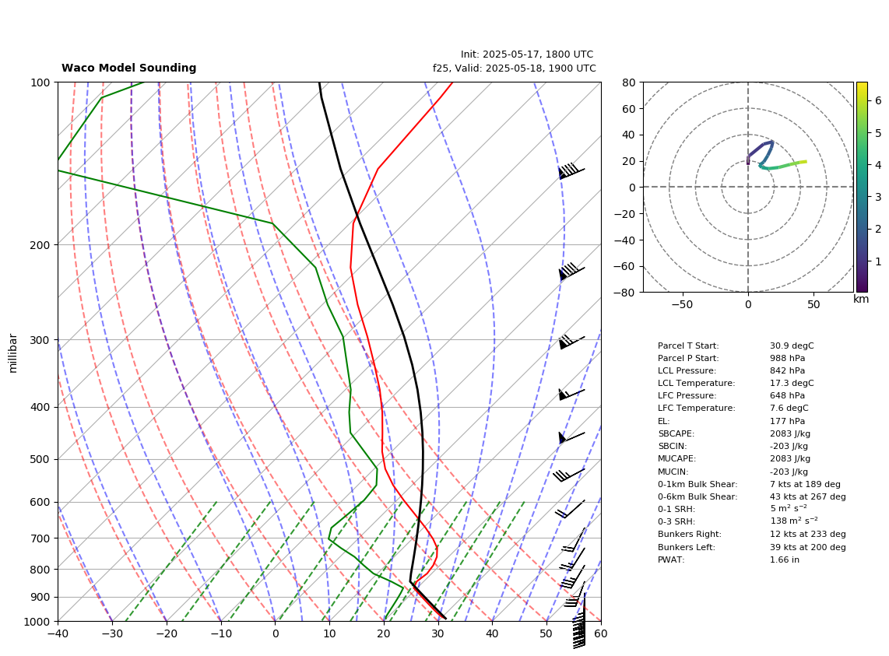Click the value "7 kts at 189 deg"
This screenshot has width=889, height=656.
tap(805, 484)
